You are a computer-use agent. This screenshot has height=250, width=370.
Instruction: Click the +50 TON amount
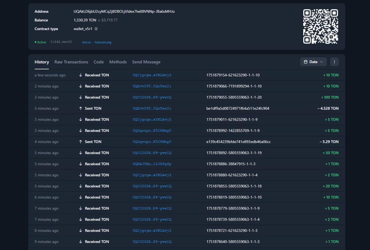click(331, 153)
